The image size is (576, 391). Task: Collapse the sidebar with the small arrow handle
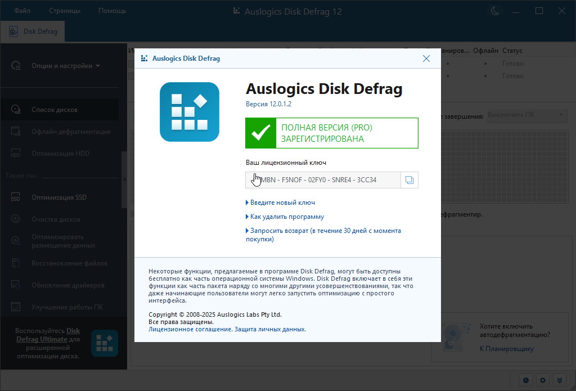[x=124, y=179]
